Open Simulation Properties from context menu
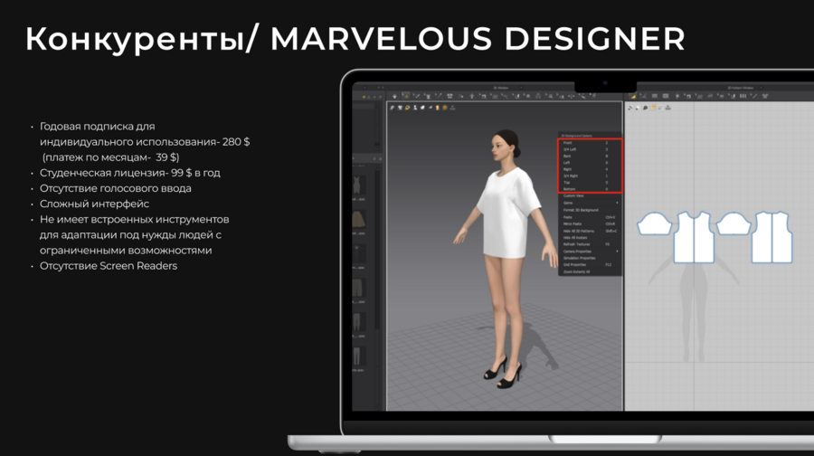This screenshot has height=456, width=814. tap(590, 258)
